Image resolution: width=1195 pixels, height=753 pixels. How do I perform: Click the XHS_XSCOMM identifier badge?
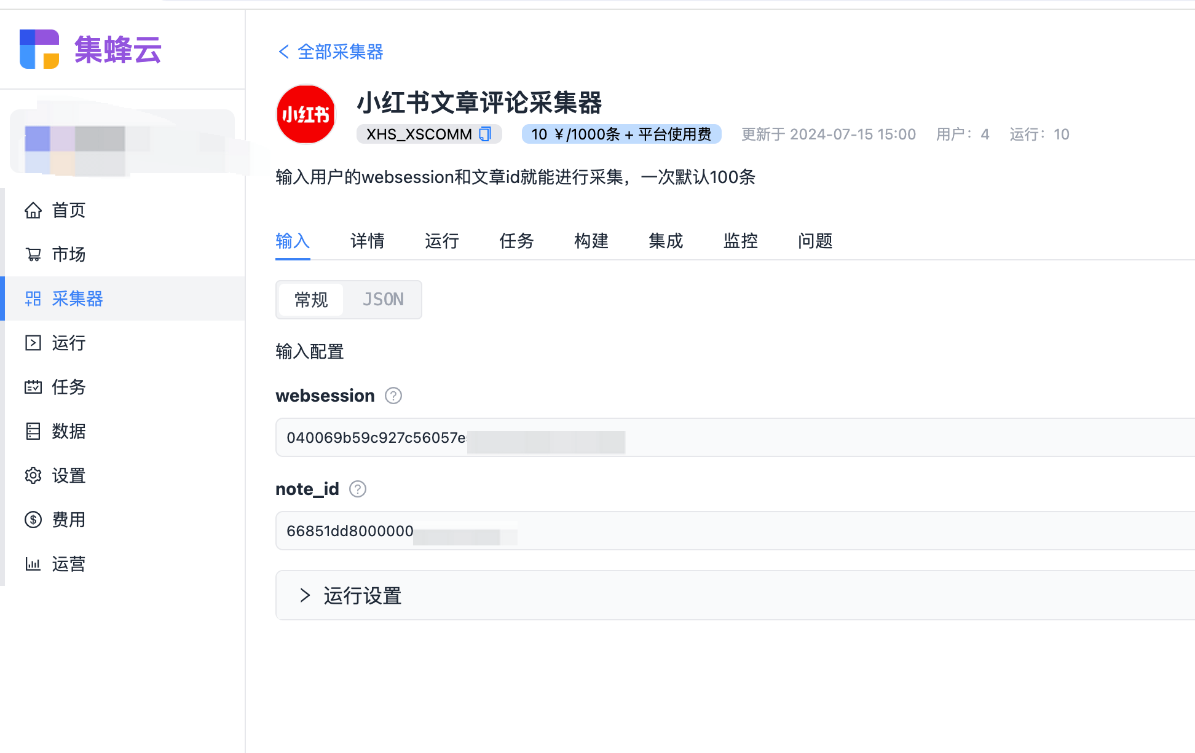[429, 134]
